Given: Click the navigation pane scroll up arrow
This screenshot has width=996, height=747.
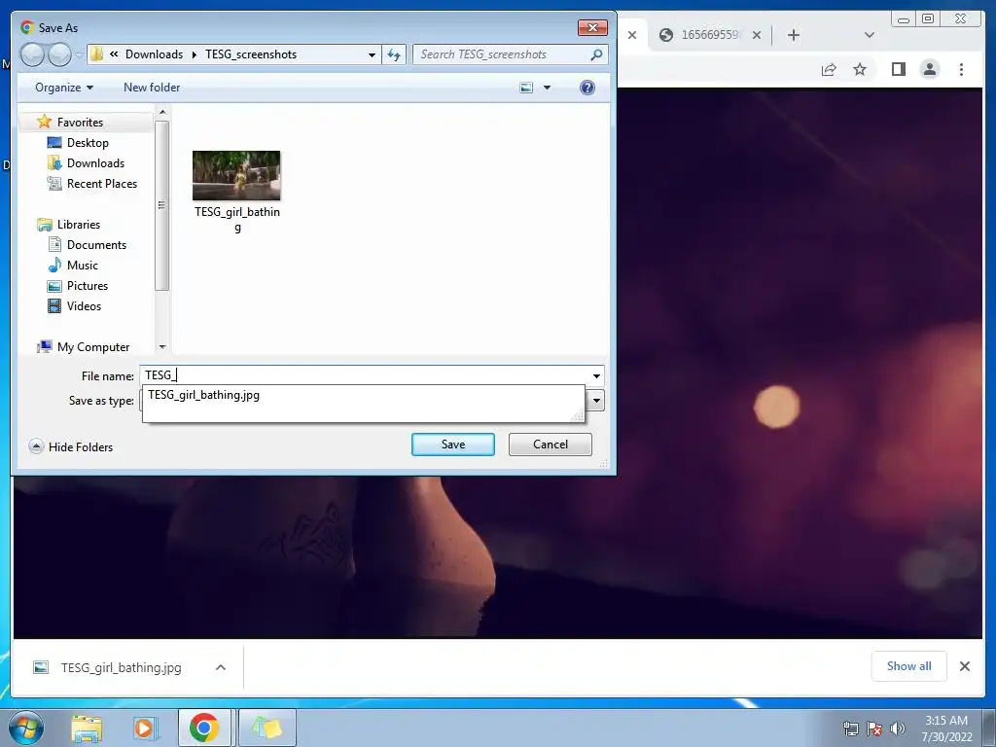Looking at the screenshot, I should click(162, 113).
